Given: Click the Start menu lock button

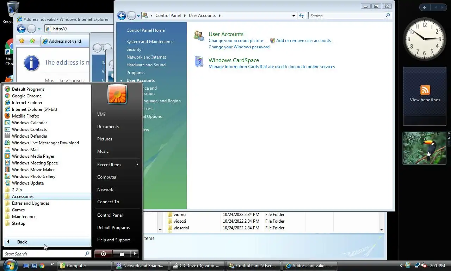Looking at the screenshot, I should (x=122, y=254).
